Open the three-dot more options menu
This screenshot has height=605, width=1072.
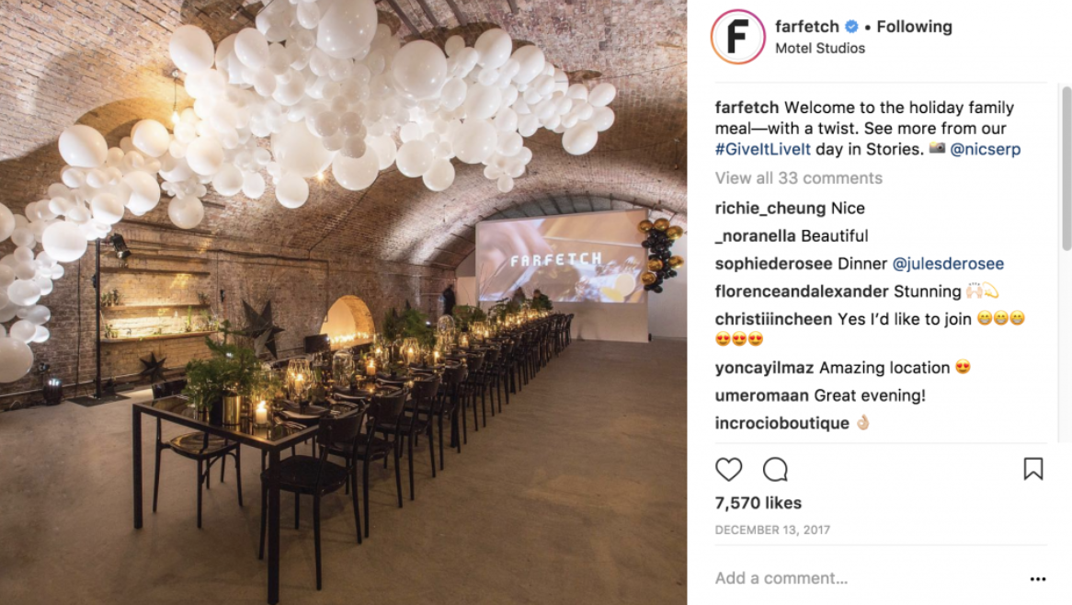pyautogui.click(x=1038, y=579)
